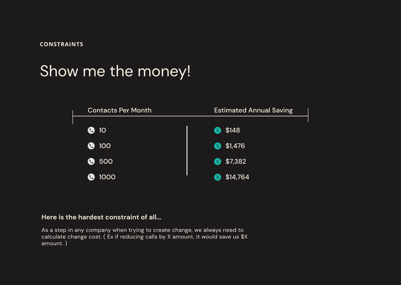This screenshot has height=285, width=401.
Task: Select the $148 saving value
Action: click(233, 130)
